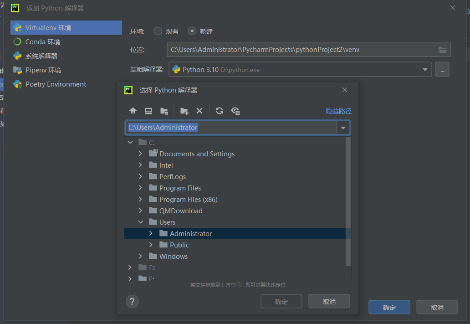Click the Pipenv folder icon

(17, 70)
